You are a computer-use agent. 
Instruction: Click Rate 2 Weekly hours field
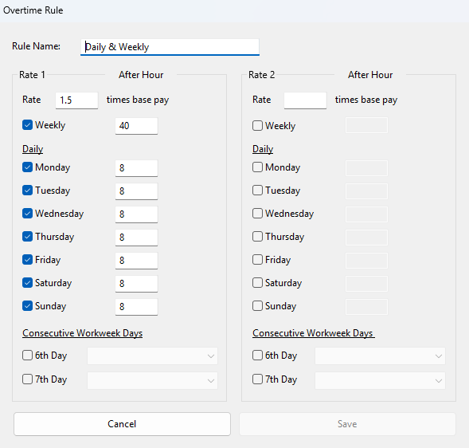(367, 125)
